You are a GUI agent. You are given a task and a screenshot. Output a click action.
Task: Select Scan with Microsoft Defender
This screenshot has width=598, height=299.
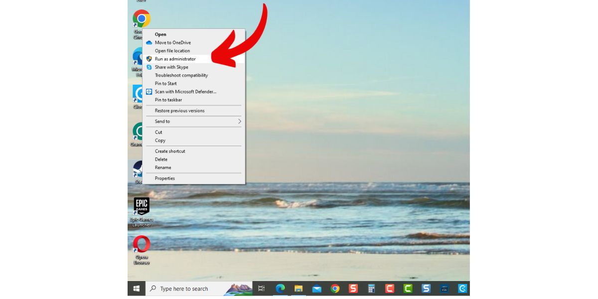[x=185, y=92]
